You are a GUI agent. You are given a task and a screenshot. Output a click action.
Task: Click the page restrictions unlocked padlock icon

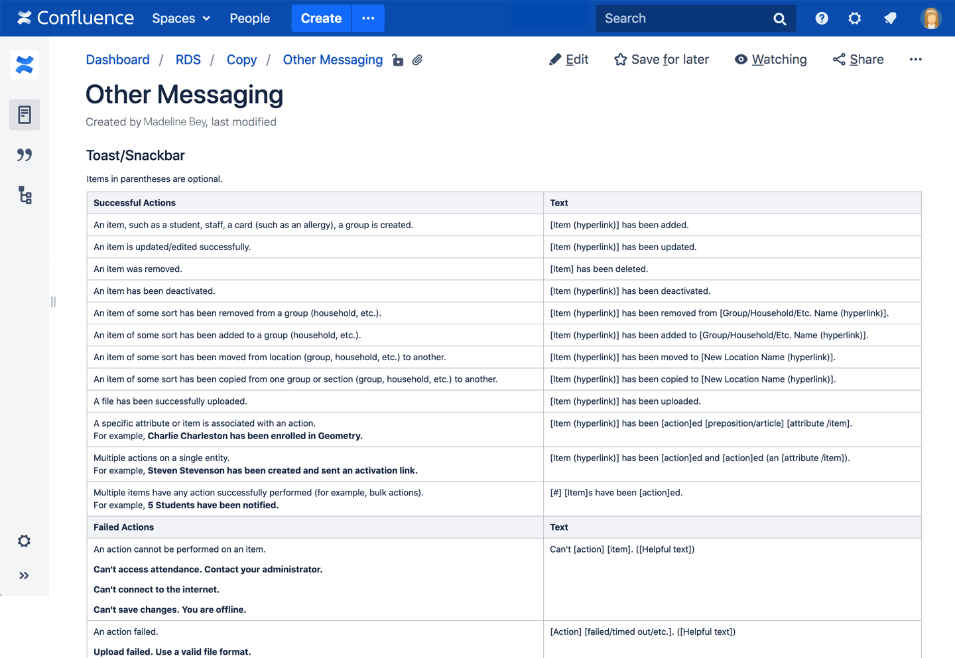397,60
